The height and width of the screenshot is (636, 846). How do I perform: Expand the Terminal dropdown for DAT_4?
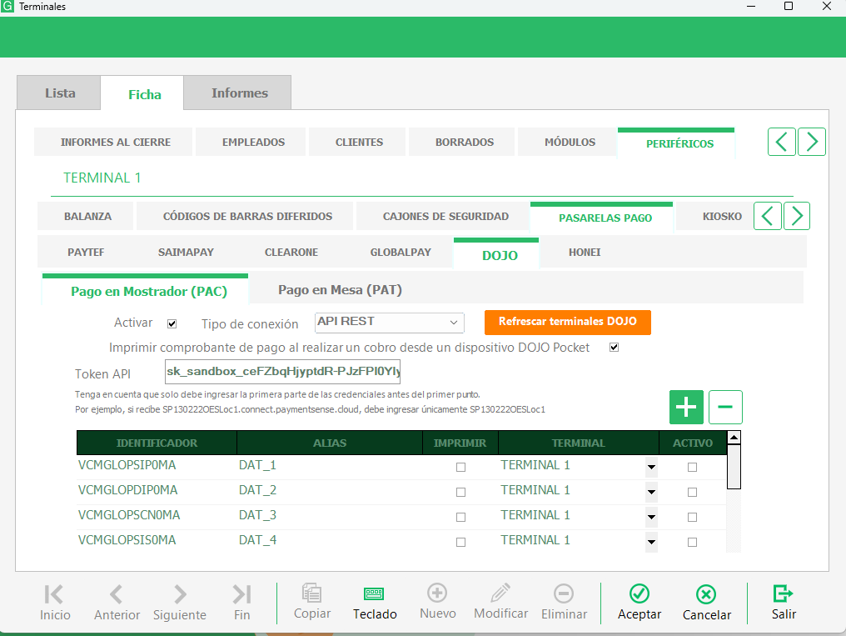tap(651, 542)
